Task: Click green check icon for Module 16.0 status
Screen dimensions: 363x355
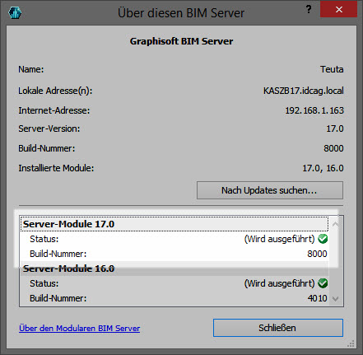Action: [x=323, y=283]
